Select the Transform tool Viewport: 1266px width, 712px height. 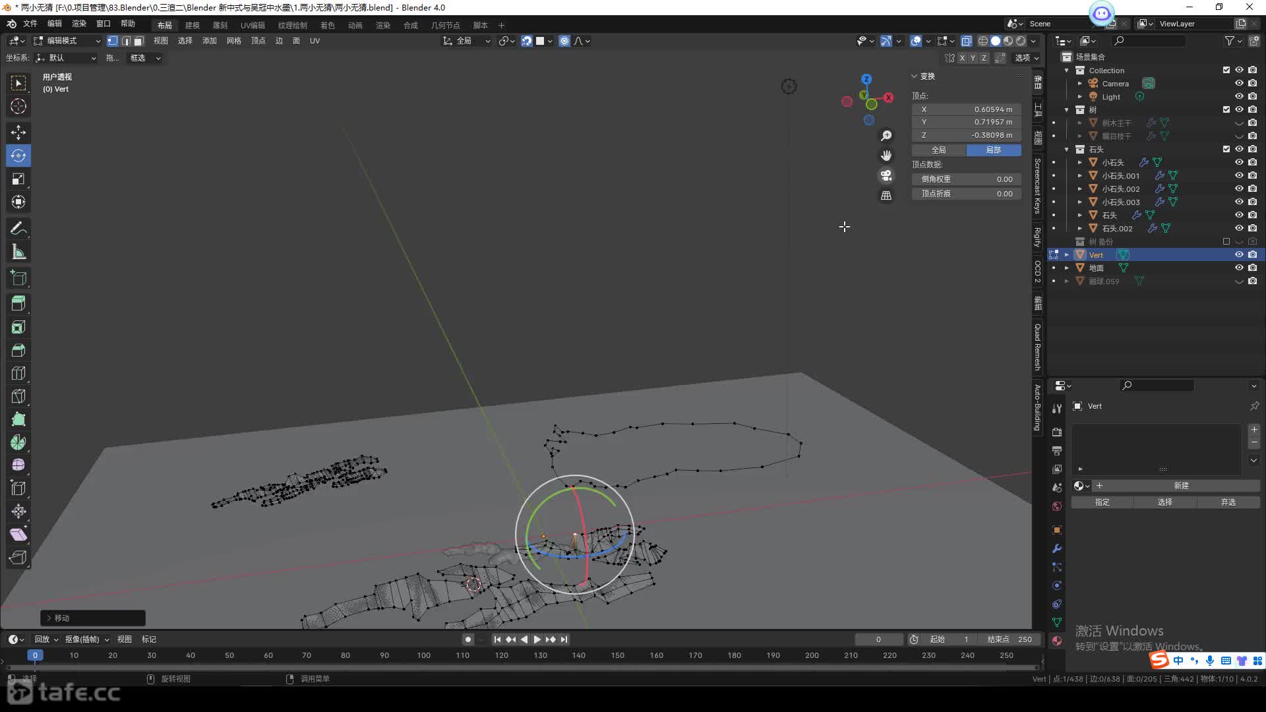click(x=18, y=202)
